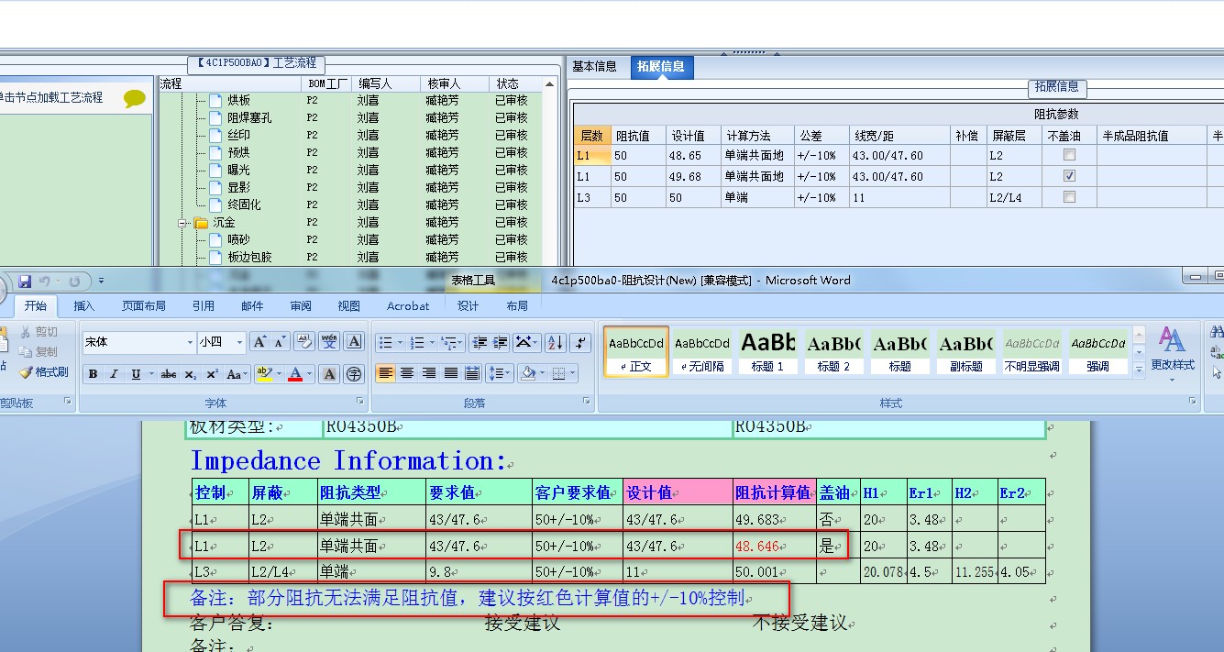The height and width of the screenshot is (652, 1224).
Task: Switch to the 基本信息 tab in upper panel
Action: [x=595, y=67]
